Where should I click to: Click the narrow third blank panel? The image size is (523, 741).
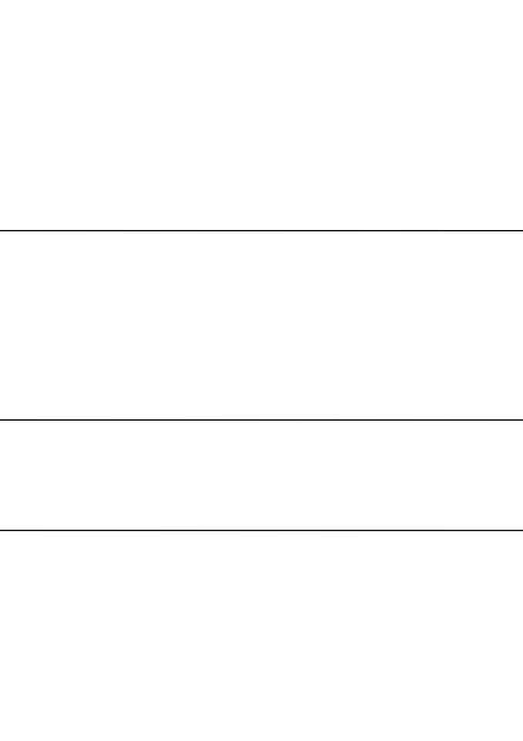(x=261, y=475)
